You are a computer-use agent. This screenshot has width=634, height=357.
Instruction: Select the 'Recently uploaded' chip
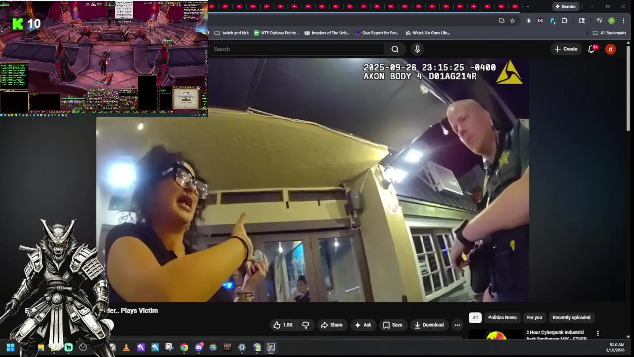coord(571,317)
